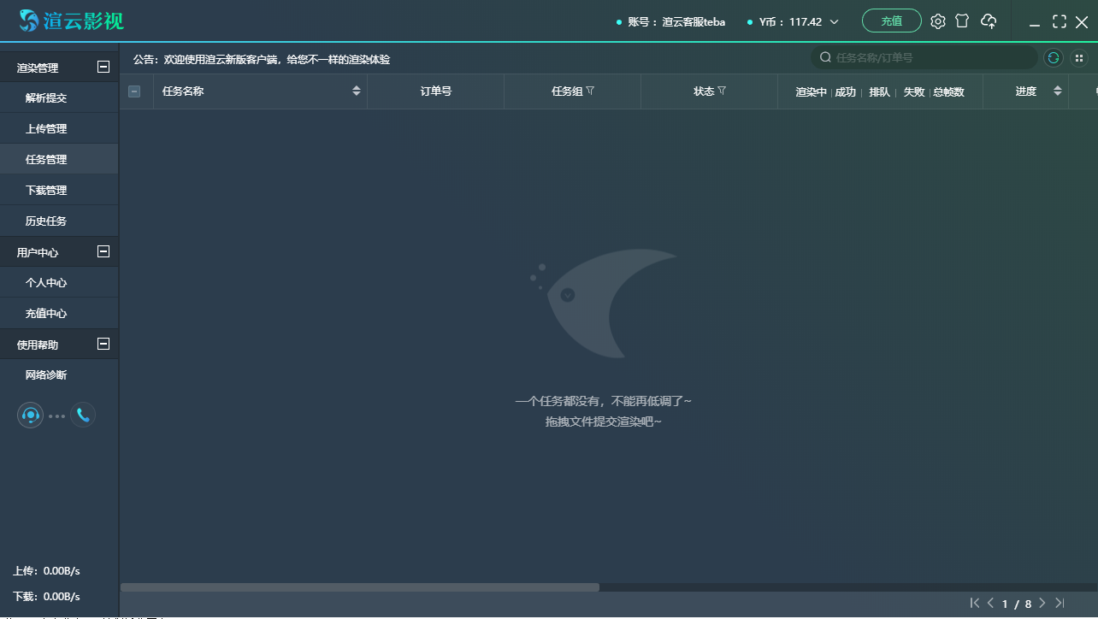Click the 成功 column label
This screenshot has width=1098, height=619.
point(846,91)
